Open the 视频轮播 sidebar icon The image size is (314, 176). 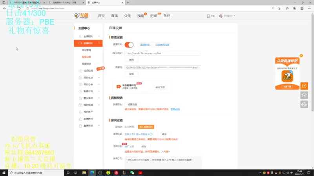(x=80, y=71)
